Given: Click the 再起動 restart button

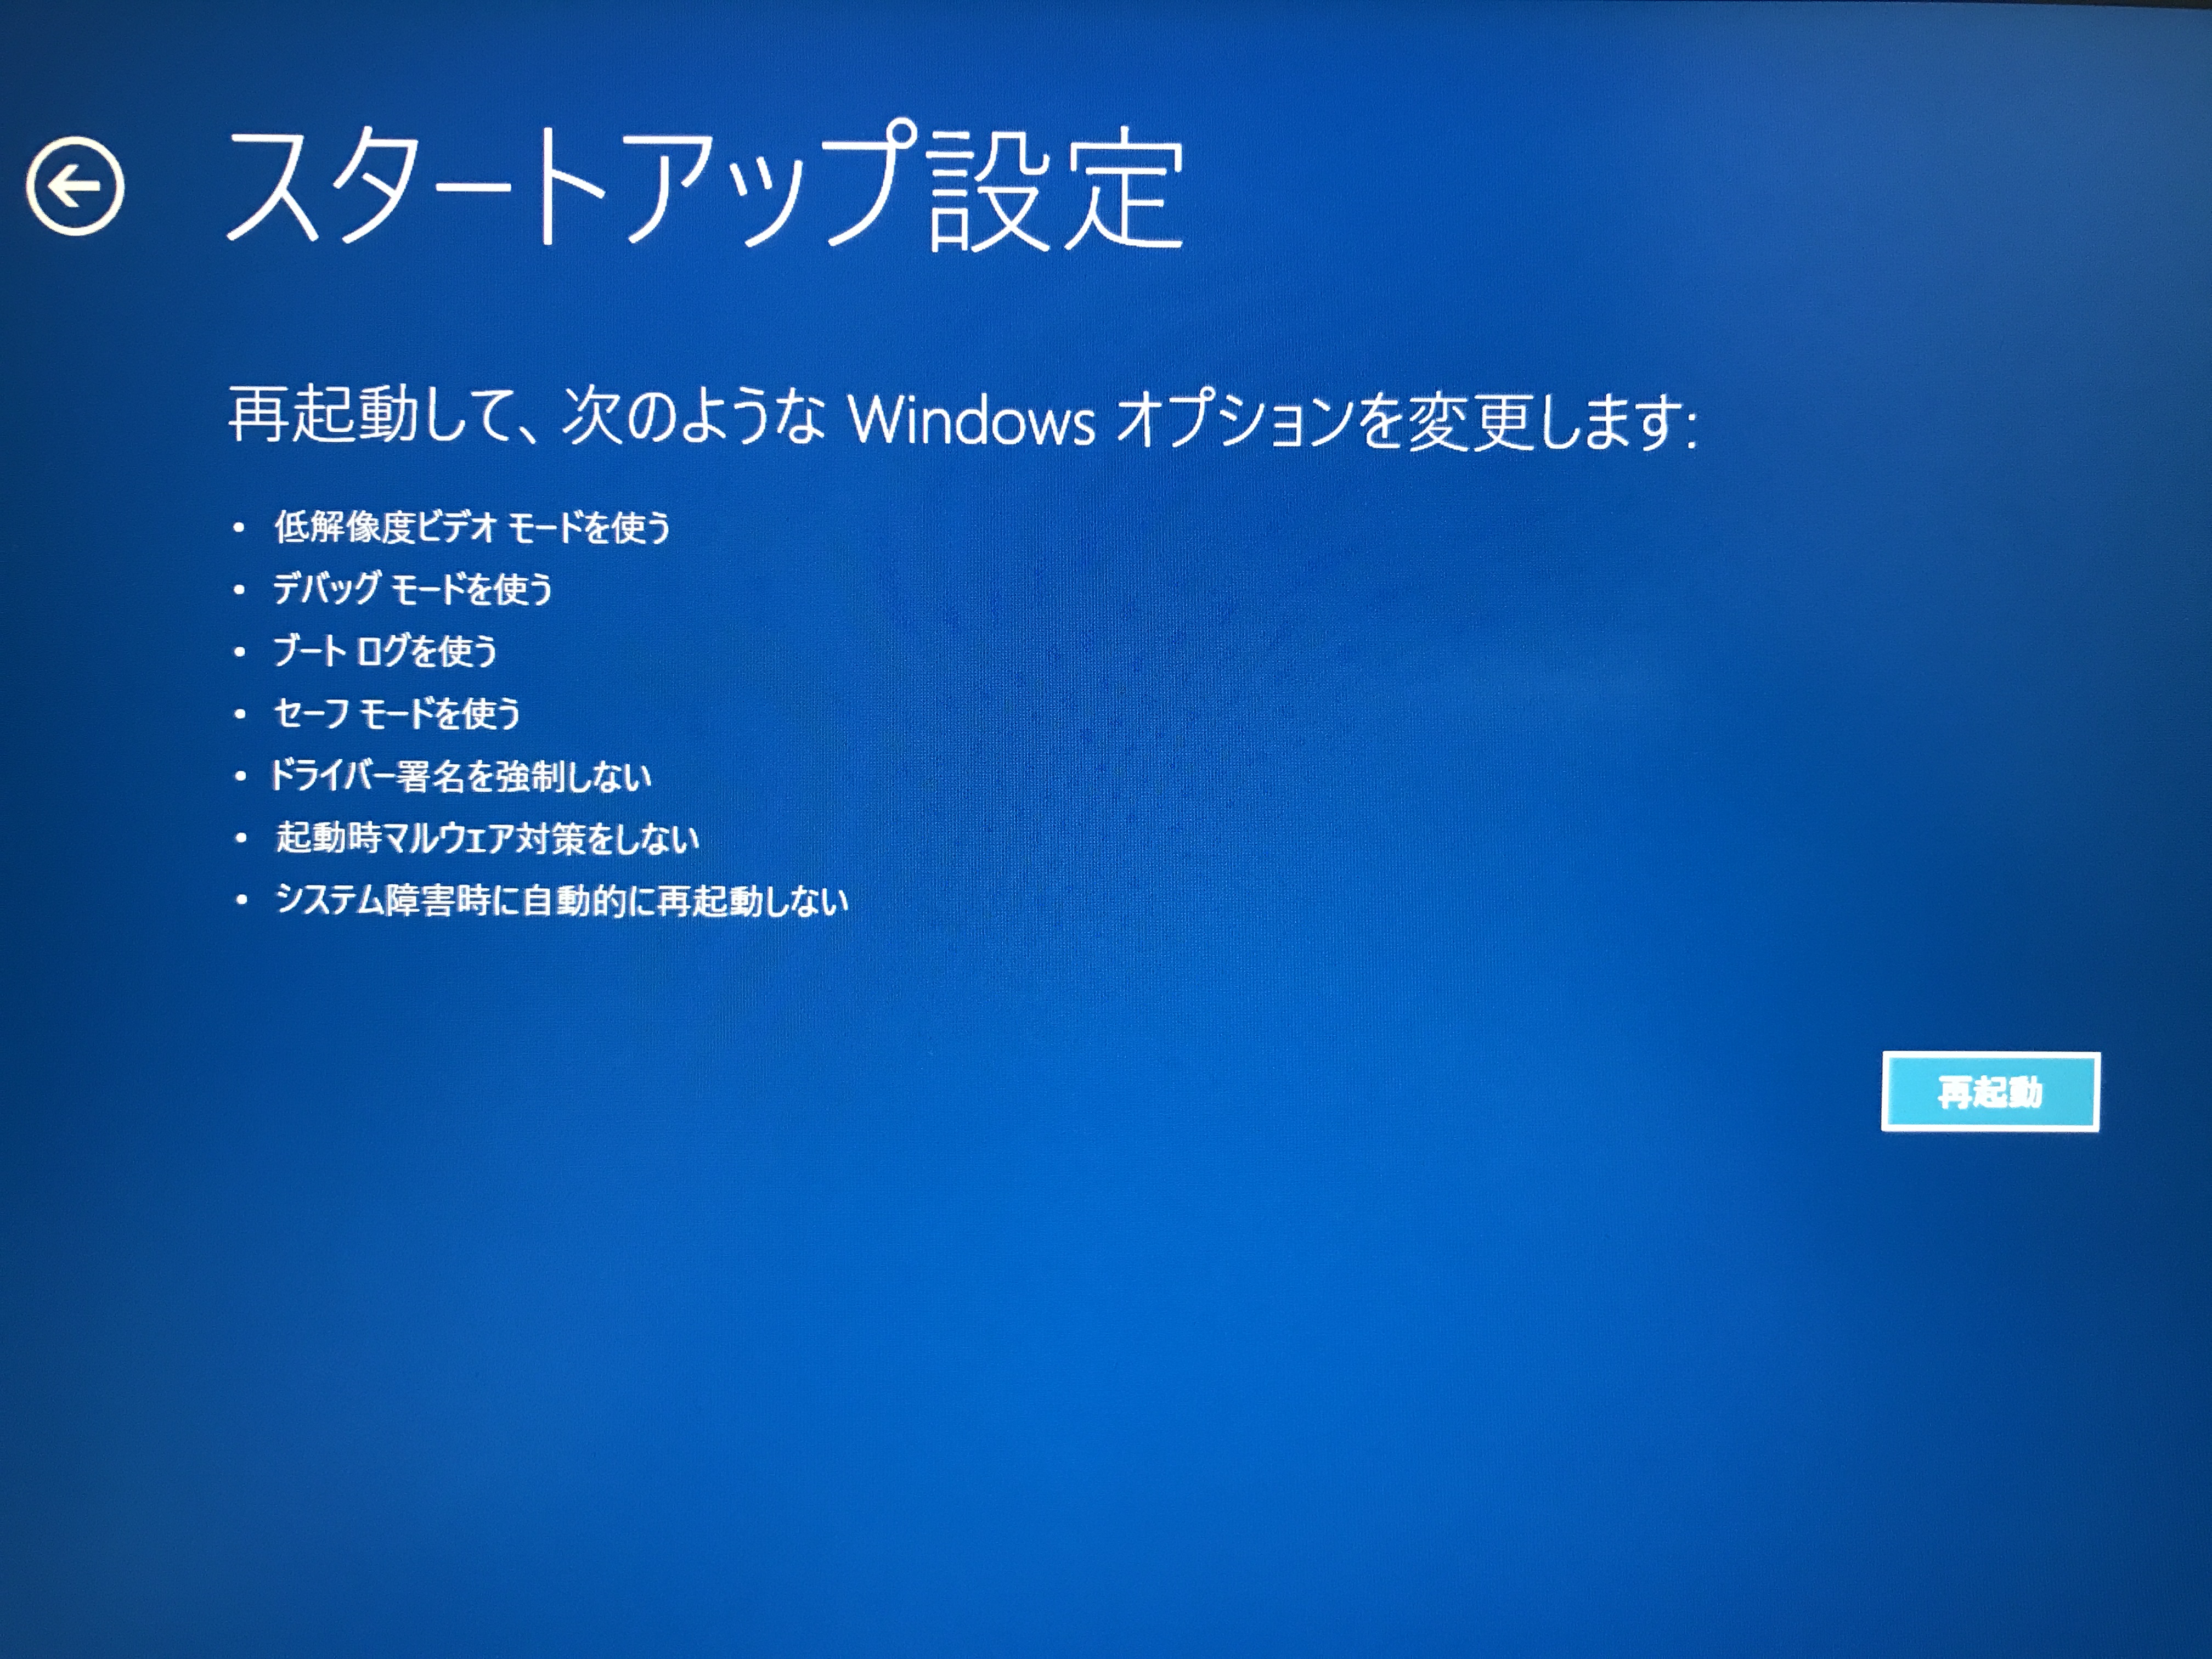Looking at the screenshot, I should coord(1990,1092).
